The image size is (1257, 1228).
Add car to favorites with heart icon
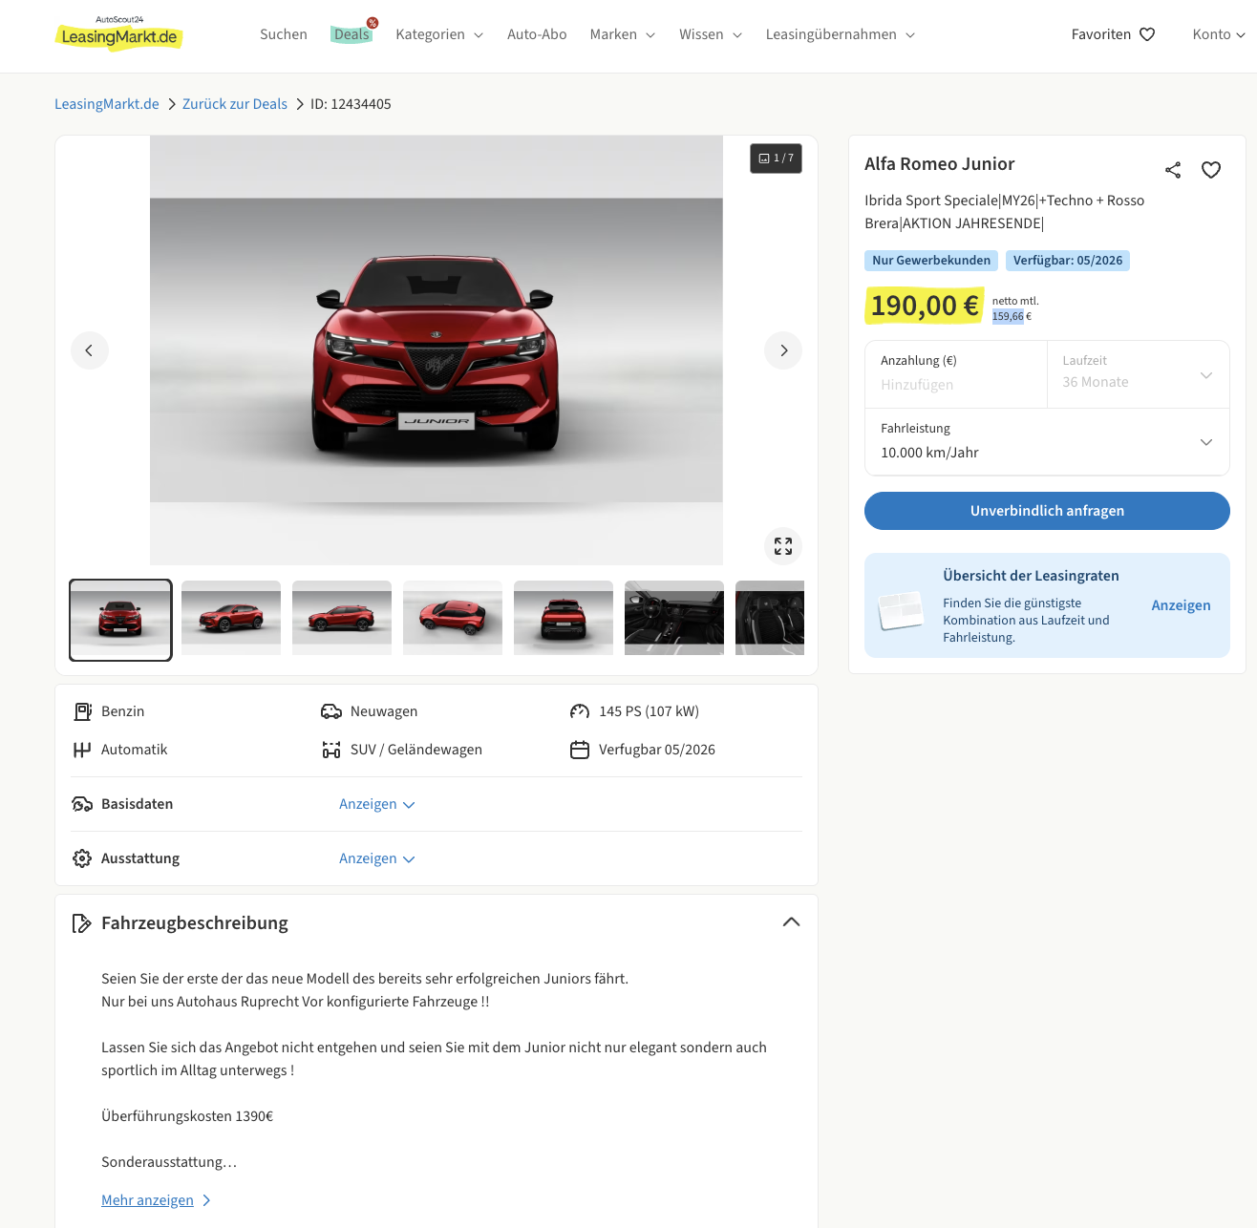click(x=1211, y=170)
